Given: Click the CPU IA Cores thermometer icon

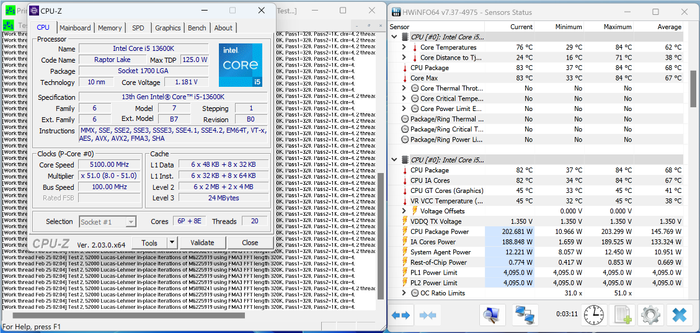Looking at the screenshot, I should click(405, 180).
